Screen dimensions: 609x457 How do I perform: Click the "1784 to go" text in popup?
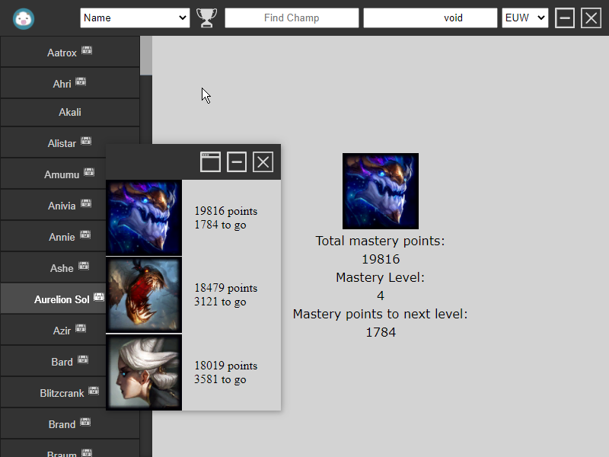coord(220,225)
